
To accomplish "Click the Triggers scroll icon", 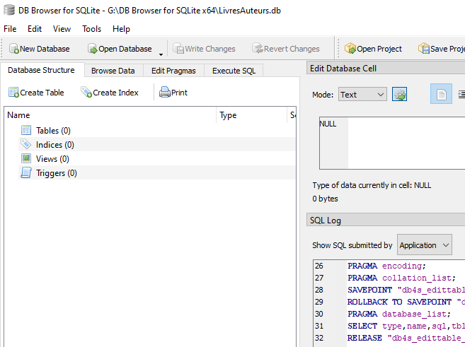I will [x=26, y=172].
